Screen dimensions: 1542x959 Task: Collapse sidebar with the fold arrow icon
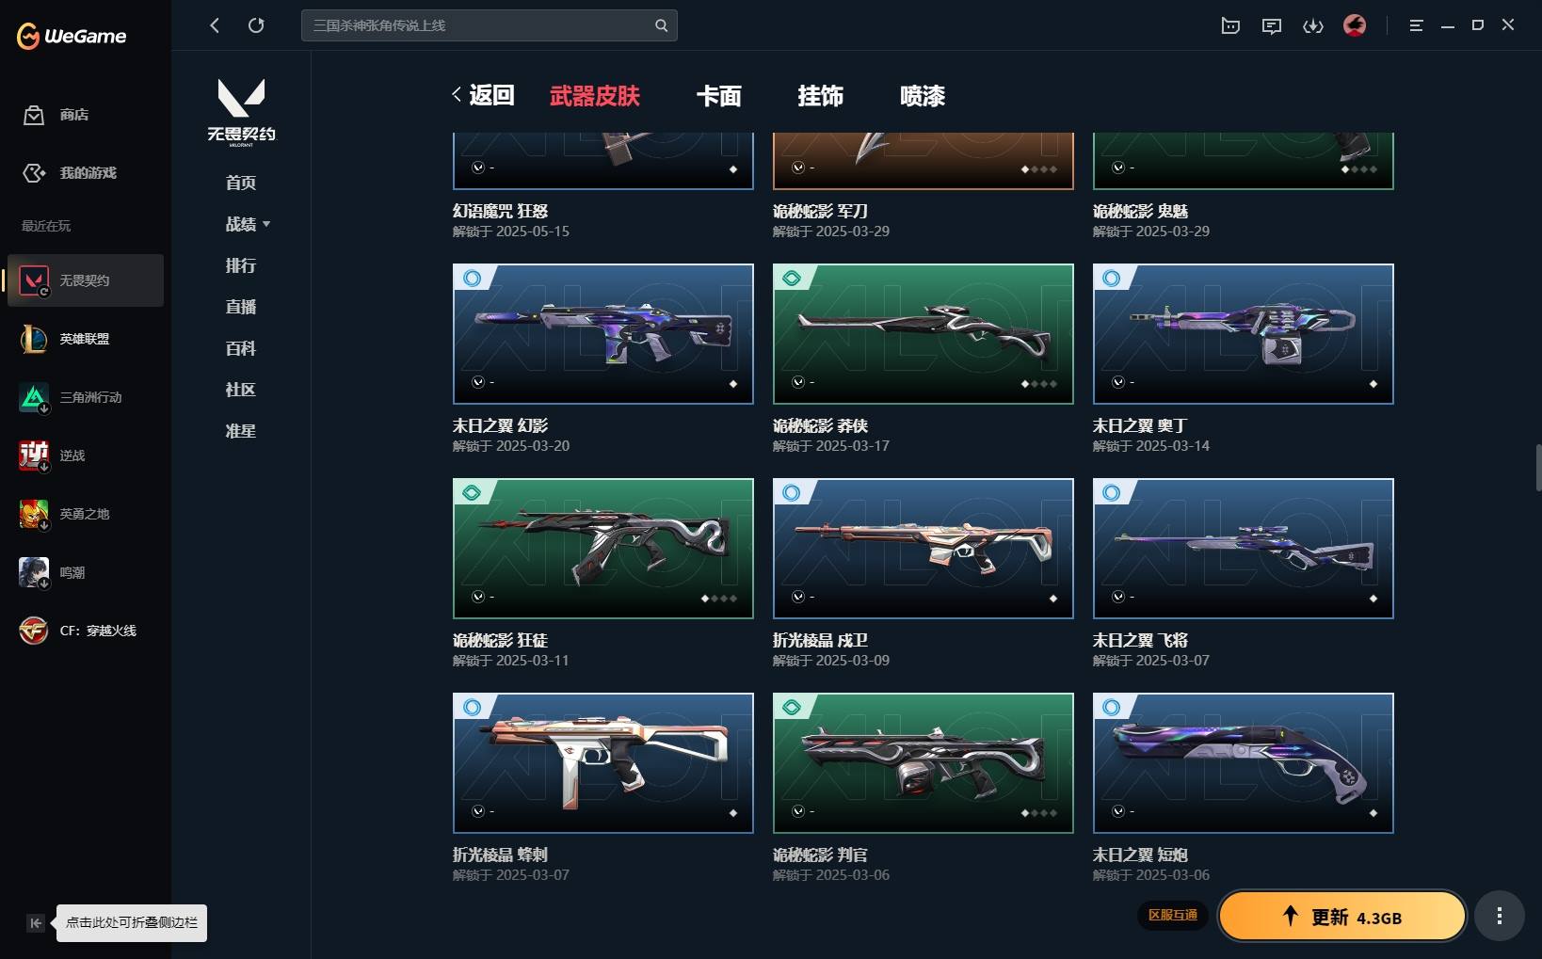[35, 923]
